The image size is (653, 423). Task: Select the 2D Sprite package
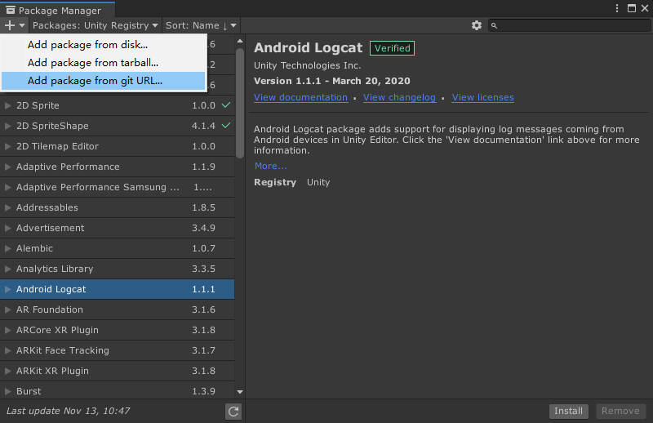117,105
